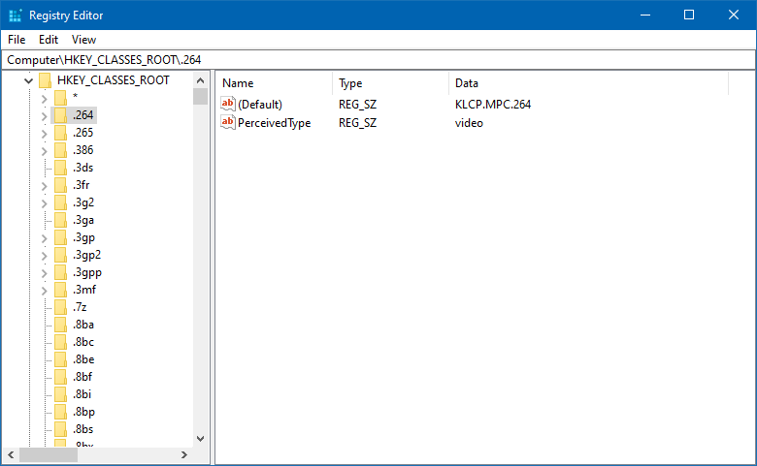
Task: Open the View menu
Action: coord(83,40)
